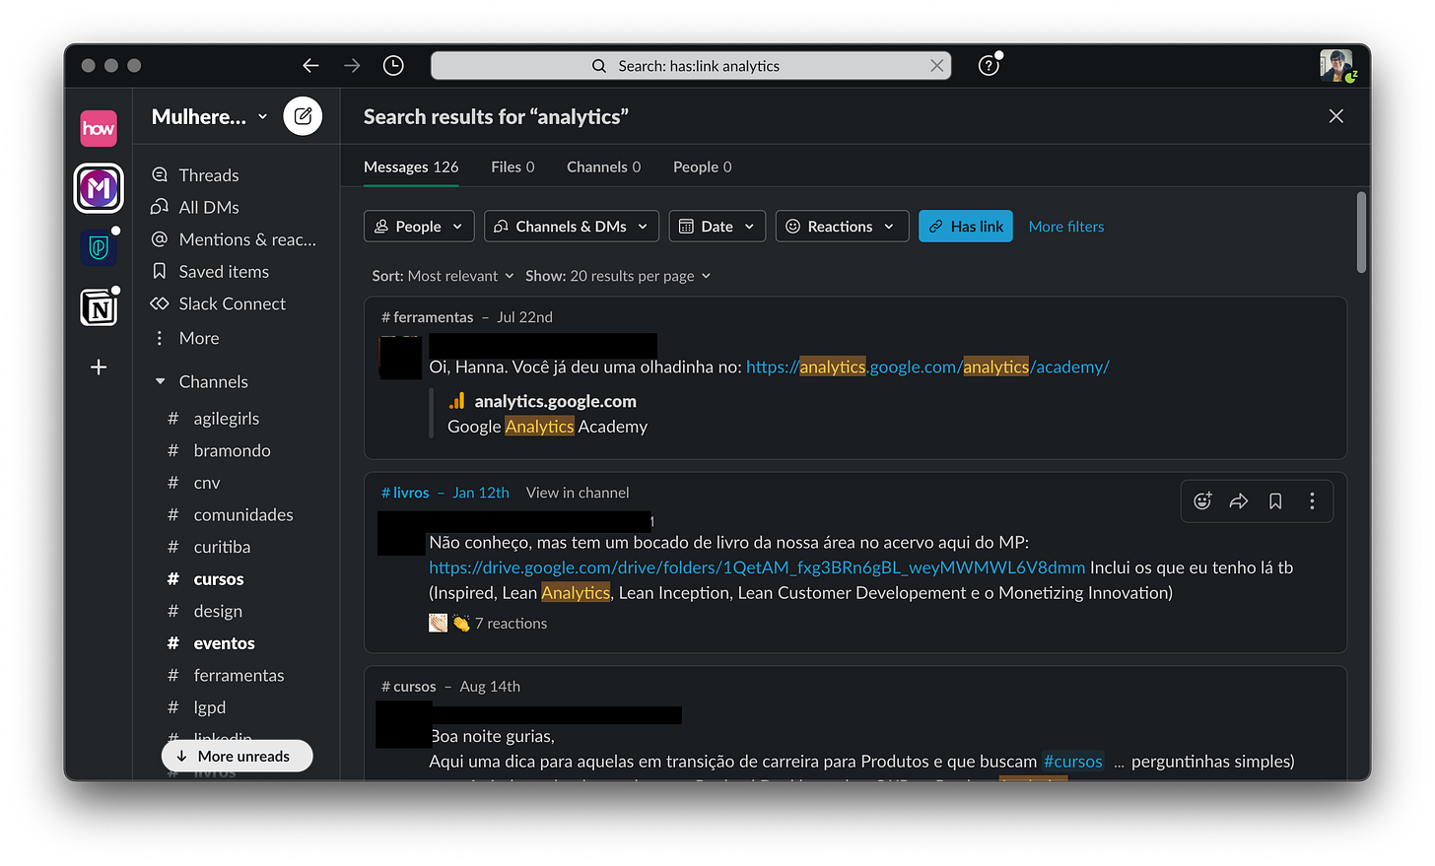The image size is (1435, 866).
Task: Open more actions for livros message
Action: click(x=1312, y=501)
